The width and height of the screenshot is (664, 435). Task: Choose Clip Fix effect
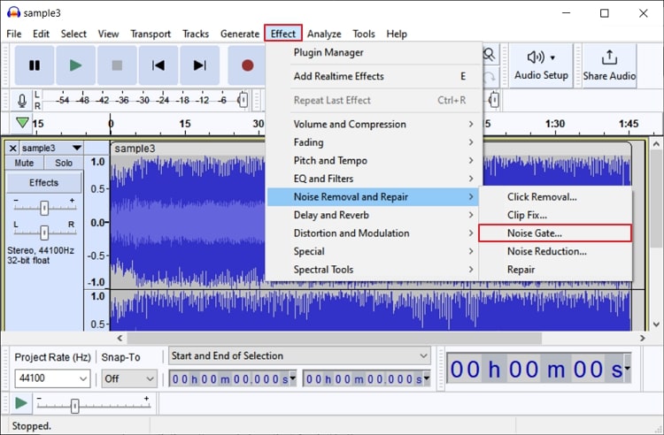point(556,215)
